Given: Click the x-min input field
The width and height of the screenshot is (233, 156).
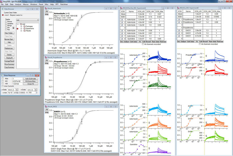Looking at the screenshot, I should [x=10, y=92].
